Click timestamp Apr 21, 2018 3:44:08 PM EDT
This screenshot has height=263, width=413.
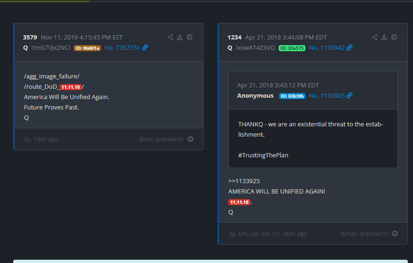coord(286,38)
